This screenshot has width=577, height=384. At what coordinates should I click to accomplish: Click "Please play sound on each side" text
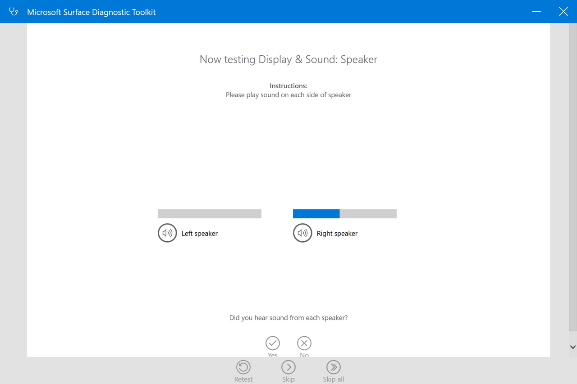[288, 95]
